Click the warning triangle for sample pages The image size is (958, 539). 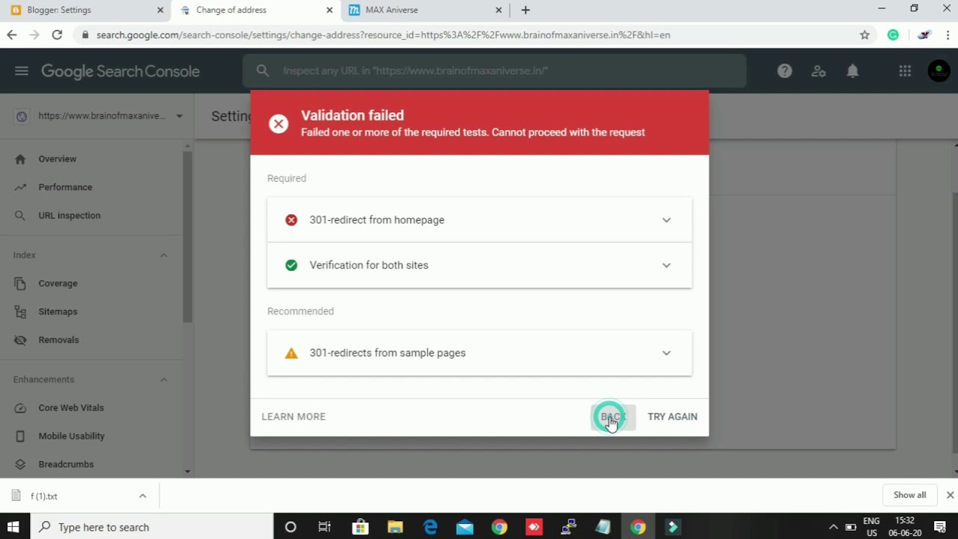291,353
